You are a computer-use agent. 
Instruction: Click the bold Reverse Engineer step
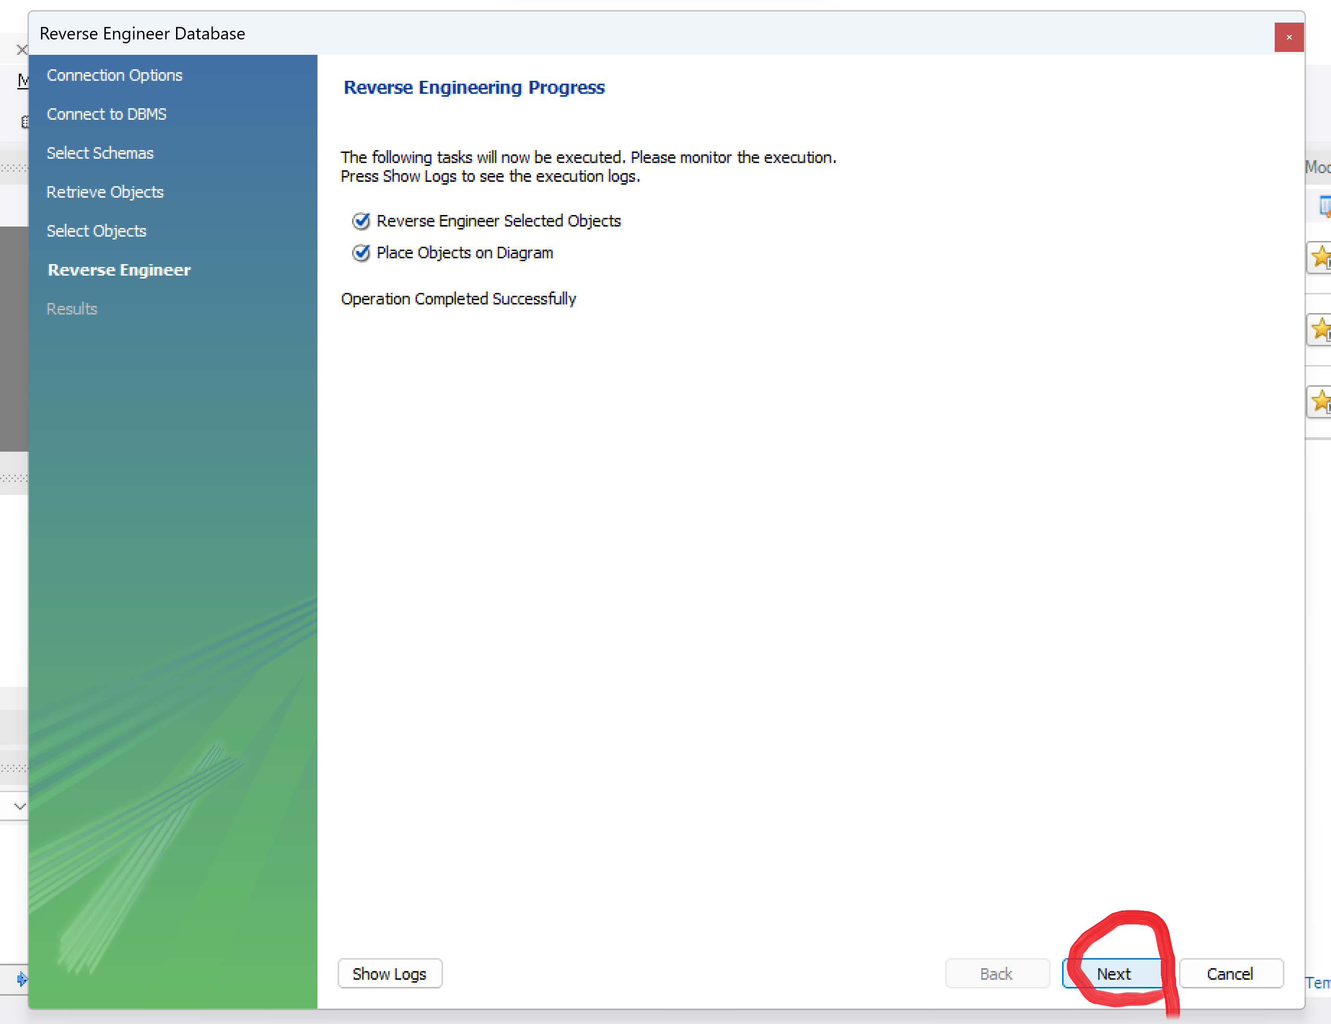tap(119, 270)
